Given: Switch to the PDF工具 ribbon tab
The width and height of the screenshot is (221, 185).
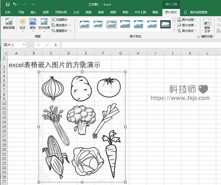Looking at the screenshot, I should click(140, 12).
